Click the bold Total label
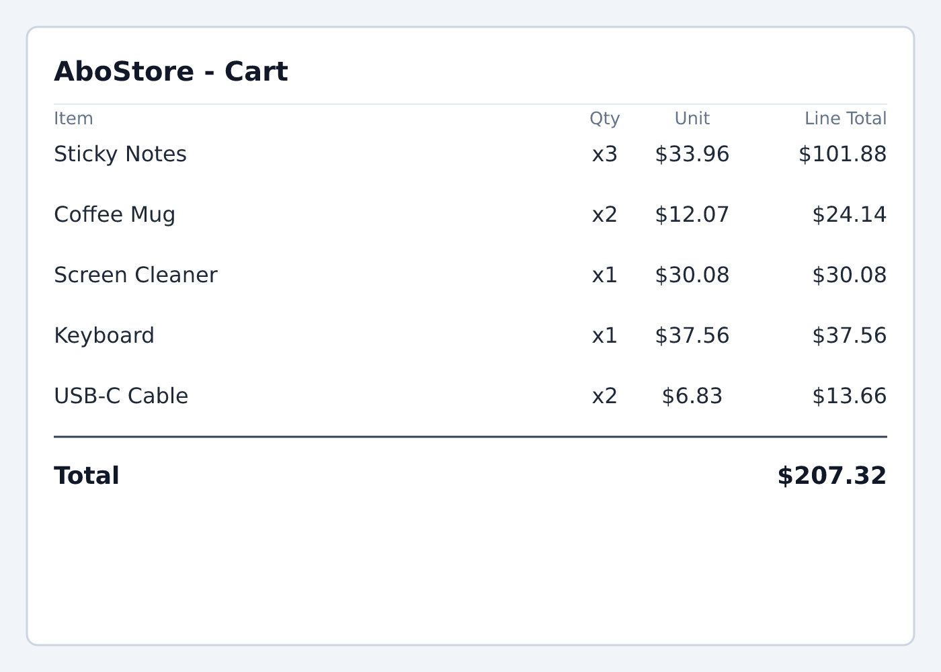Viewport: 941px width, 672px height. pos(87,476)
